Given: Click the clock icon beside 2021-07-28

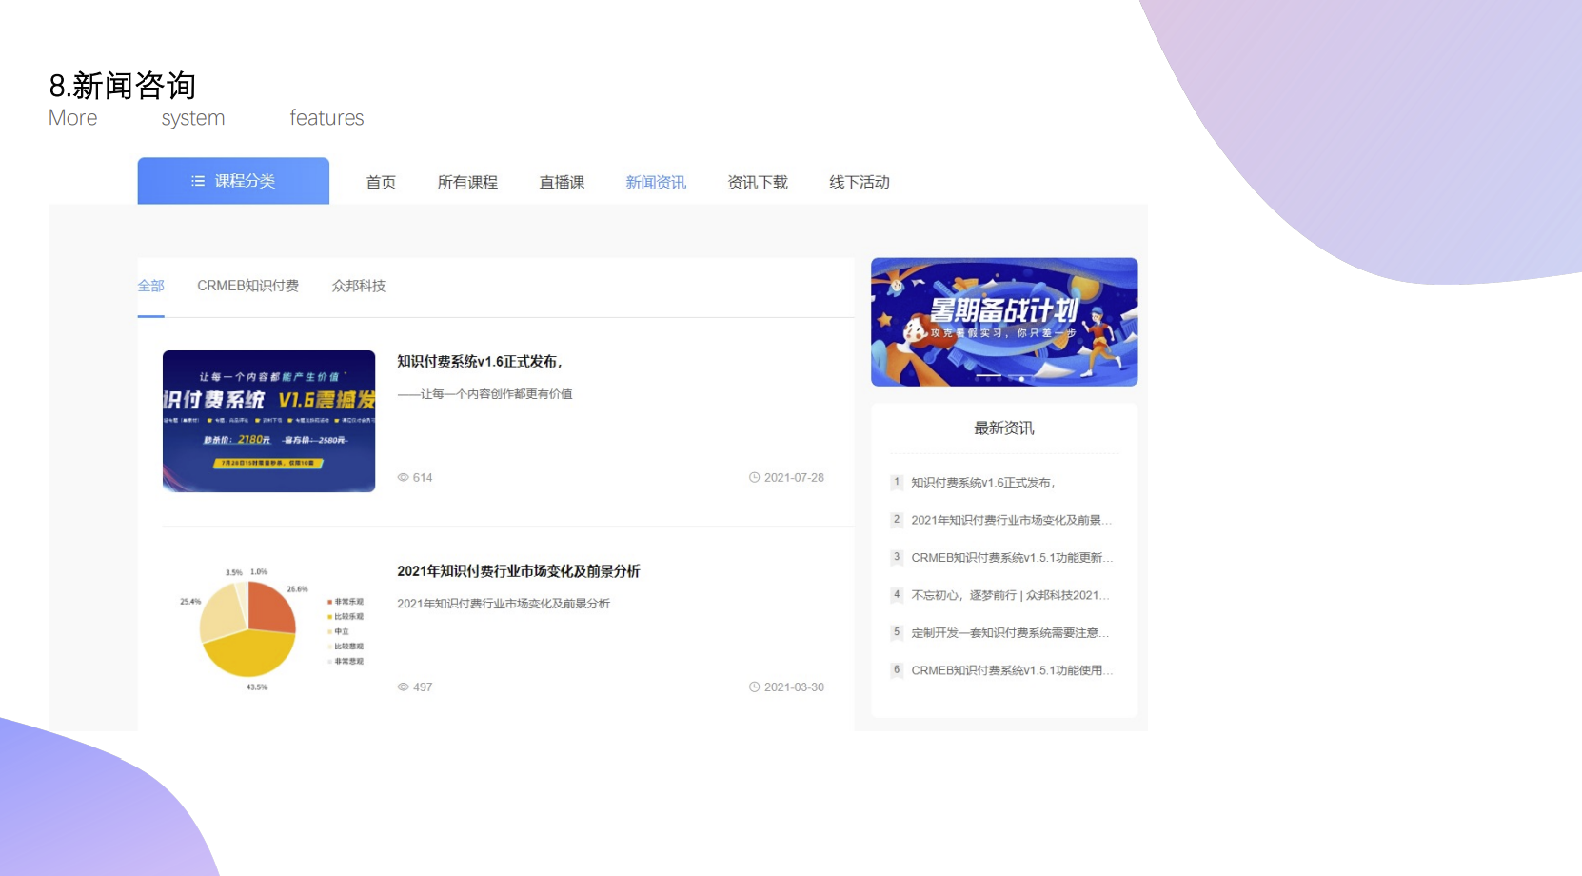Looking at the screenshot, I should pos(754,478).
